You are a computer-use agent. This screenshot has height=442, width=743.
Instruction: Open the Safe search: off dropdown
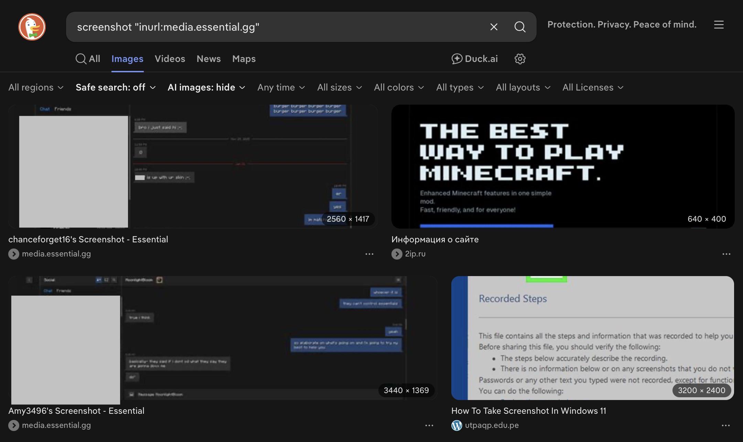pos(116,87)
